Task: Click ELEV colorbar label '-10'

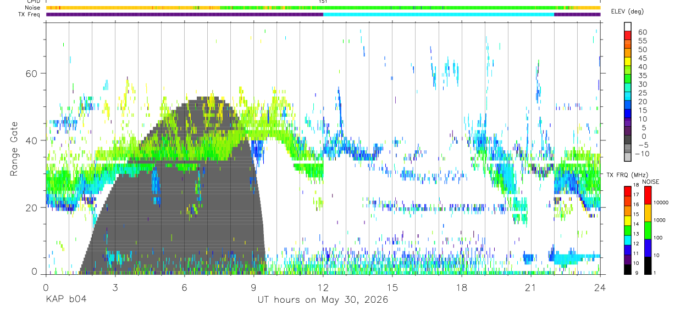Action: 641,154
